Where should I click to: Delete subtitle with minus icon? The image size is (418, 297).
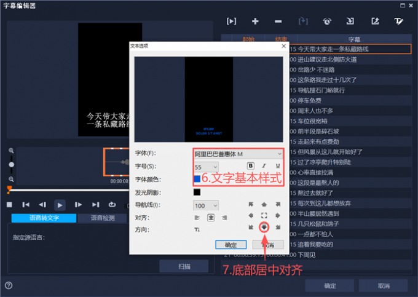click(278, 22)
